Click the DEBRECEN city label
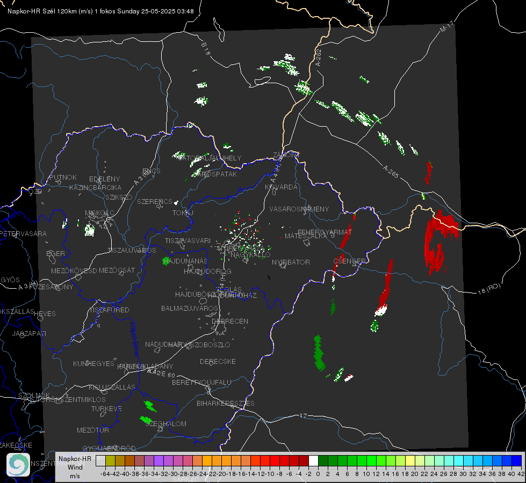This screenshot has height=483, width=526. click(x=230, y=321)
